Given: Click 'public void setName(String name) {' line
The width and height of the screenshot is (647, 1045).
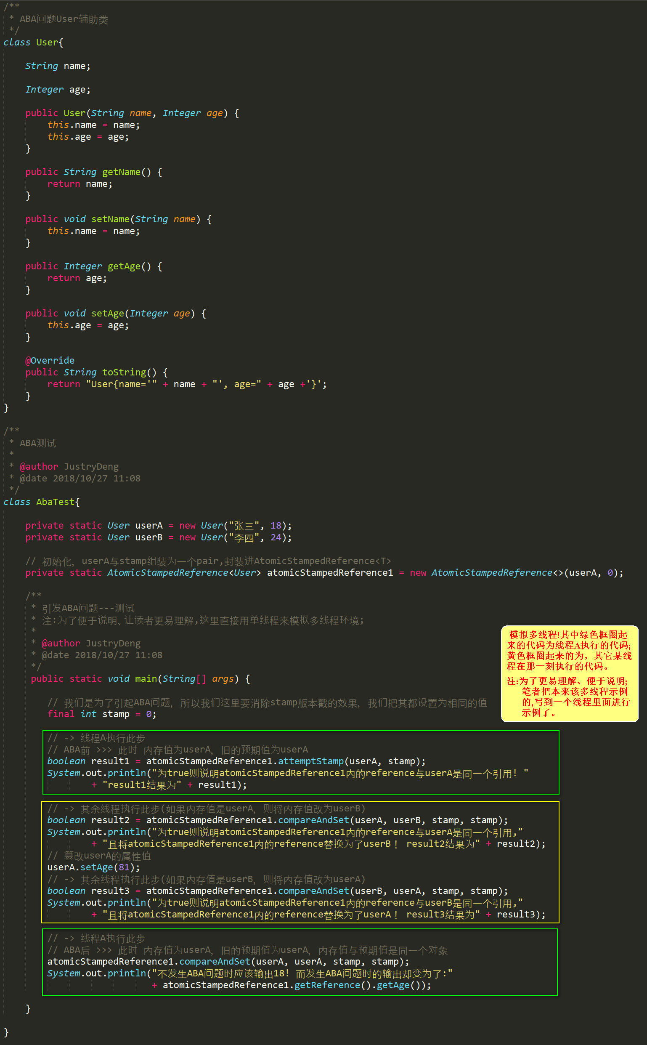Looking at the screenshot, I should coord(119,219).
